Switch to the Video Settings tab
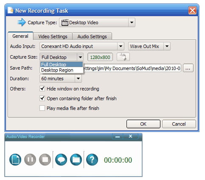Screen dimensions: 205x180 pos(53,37)
